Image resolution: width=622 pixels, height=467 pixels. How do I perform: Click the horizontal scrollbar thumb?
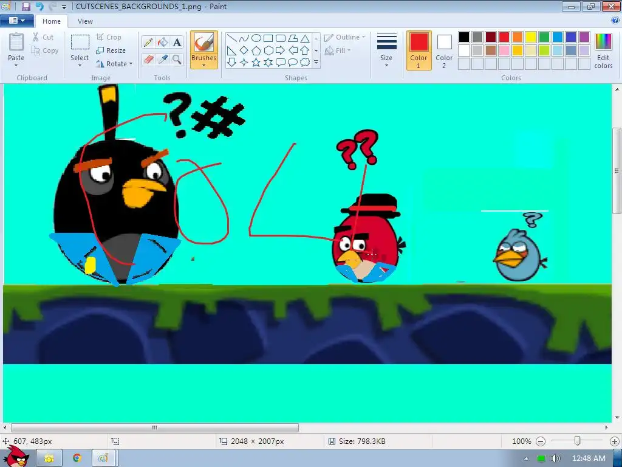point(155,427)
